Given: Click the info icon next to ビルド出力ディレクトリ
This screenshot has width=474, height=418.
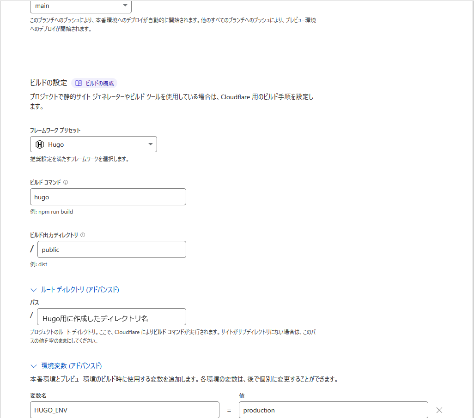Looking at the screenshot, I should click(x=83, y=235).
